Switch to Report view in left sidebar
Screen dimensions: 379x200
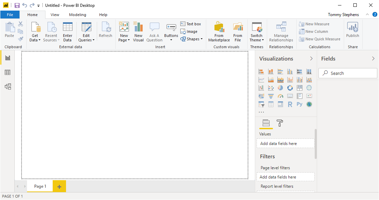pyautogui.click(x=8, y=58)
